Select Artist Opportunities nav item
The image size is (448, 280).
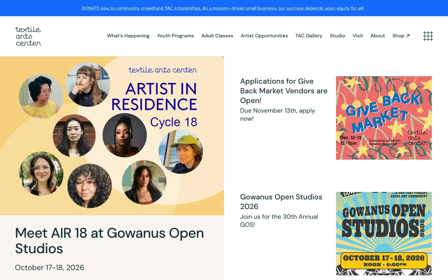click(264, 36)
